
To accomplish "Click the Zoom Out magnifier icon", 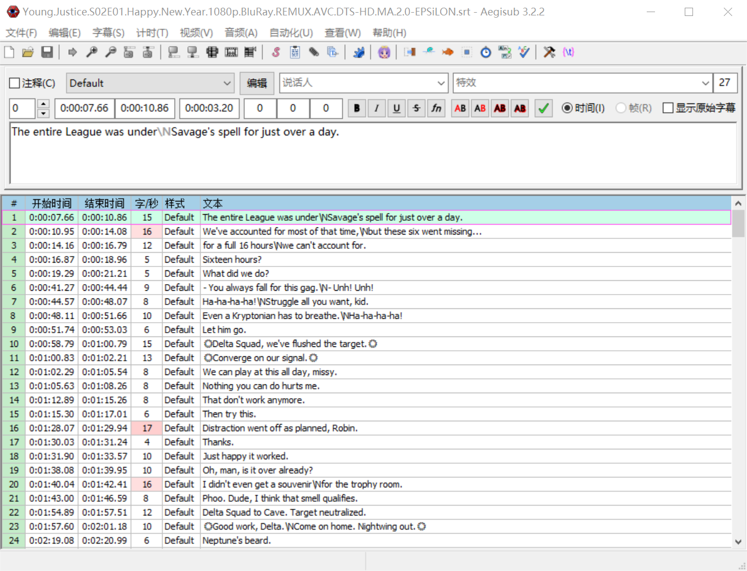I will click(111, 52).
